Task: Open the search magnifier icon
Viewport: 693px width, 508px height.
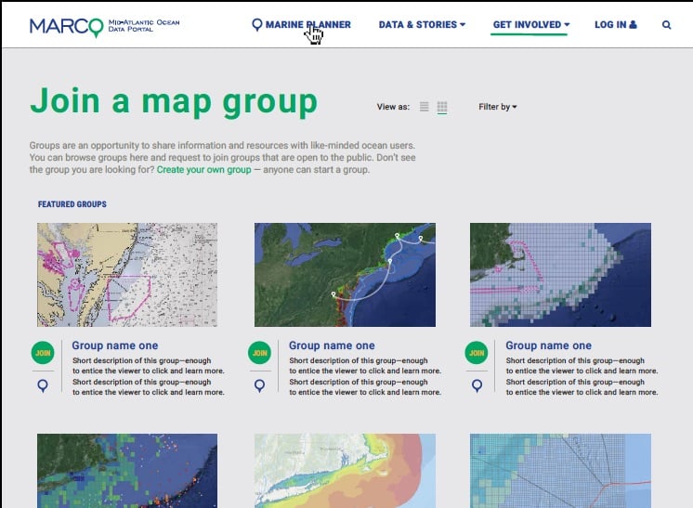Action: [x=666, y=25]
